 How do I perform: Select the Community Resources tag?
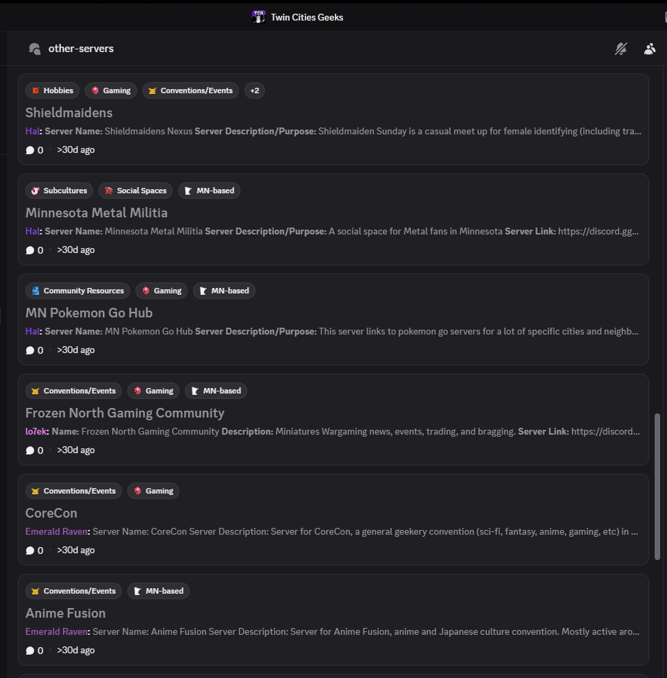point(77,291)
